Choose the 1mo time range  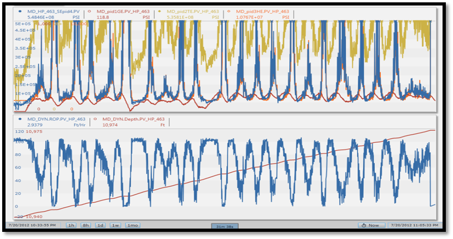pyautogui.click(x=132, y=225)
